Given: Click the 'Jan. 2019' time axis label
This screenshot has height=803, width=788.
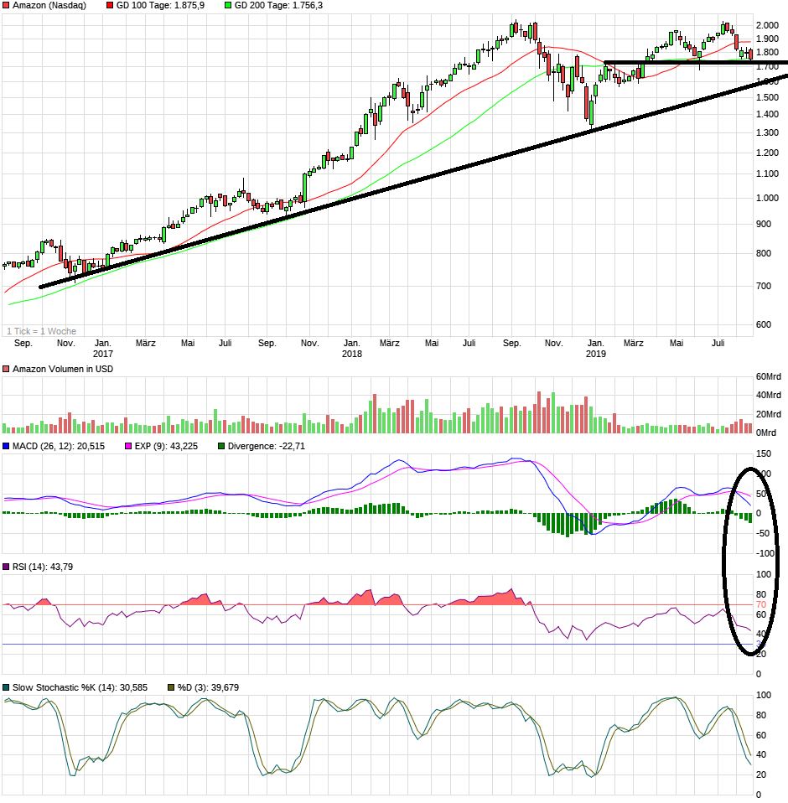Looking at the screenshot, I should click(x=595, y=348).
